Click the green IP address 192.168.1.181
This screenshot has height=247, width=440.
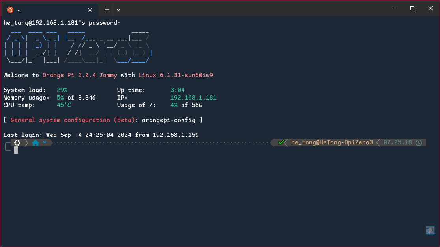pos(193,98)
